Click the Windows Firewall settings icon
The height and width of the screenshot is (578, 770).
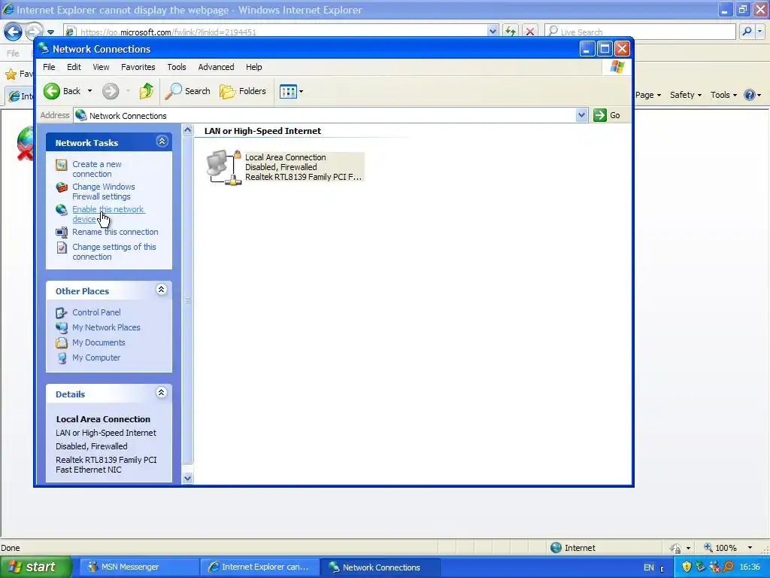[x=62, y=187]
